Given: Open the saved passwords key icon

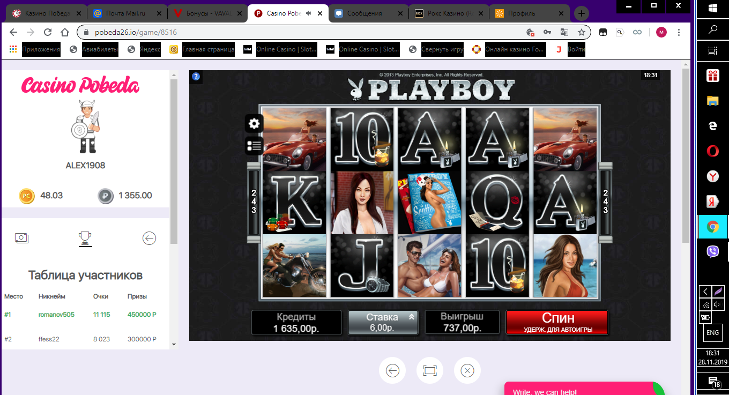Looking at the screenshot, I should (547, 32).
